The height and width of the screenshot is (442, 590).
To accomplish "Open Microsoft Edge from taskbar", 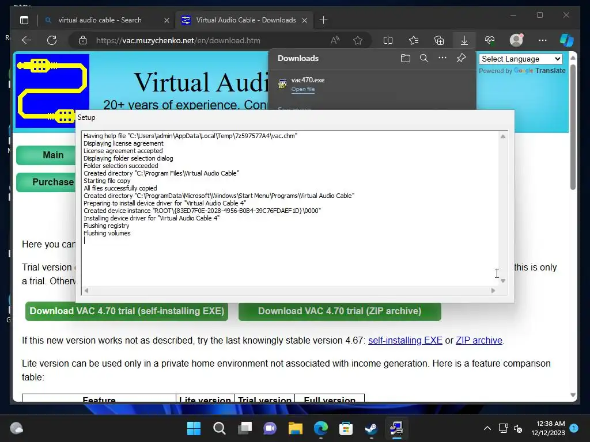I will (x=320, y=428).
